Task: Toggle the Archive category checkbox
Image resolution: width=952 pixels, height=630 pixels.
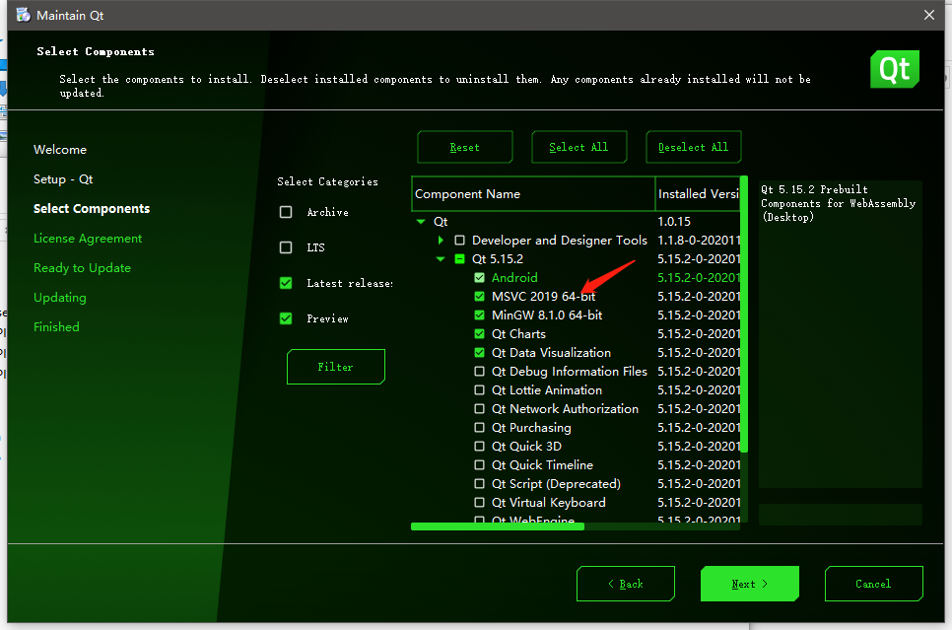Action: [x=286, y=212]
